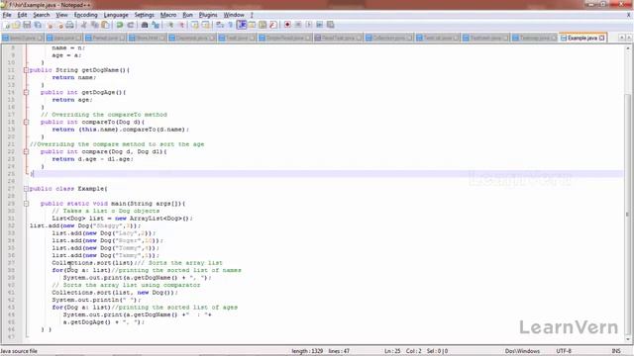The image size is (634, 356).
Task: Click the Redo toolbar icon
Action: [x=130, y=25]
